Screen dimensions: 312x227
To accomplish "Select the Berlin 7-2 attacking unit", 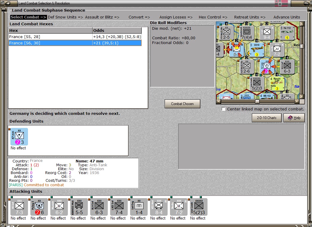I will tap(179, 207).
